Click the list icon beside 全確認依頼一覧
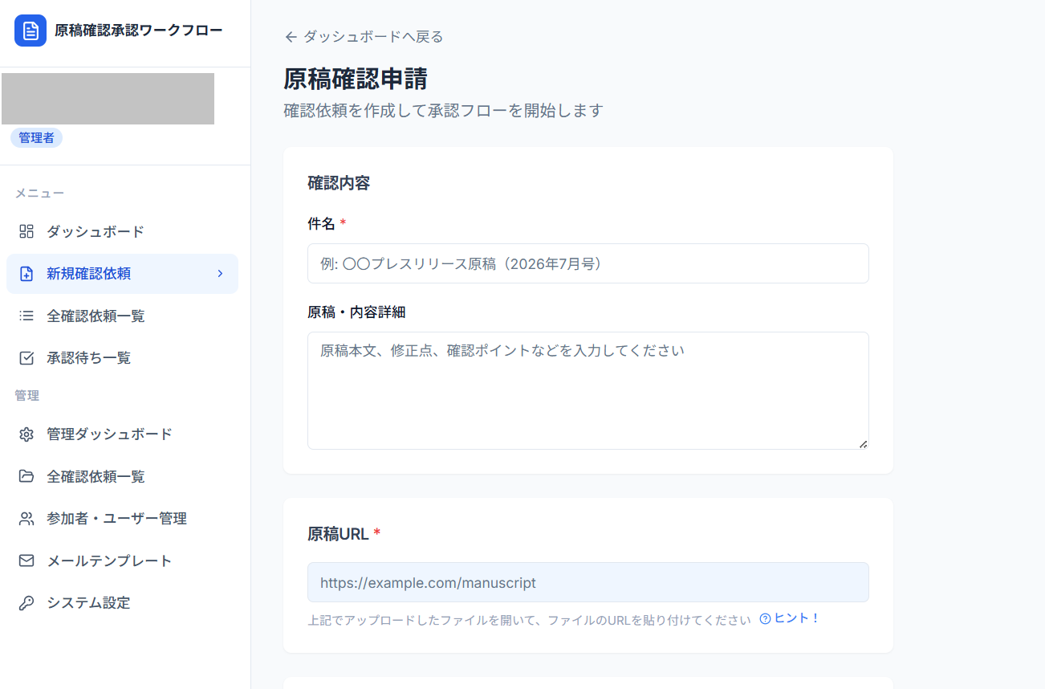Screen dimensions: 1045x689 (x=26, y=316)
